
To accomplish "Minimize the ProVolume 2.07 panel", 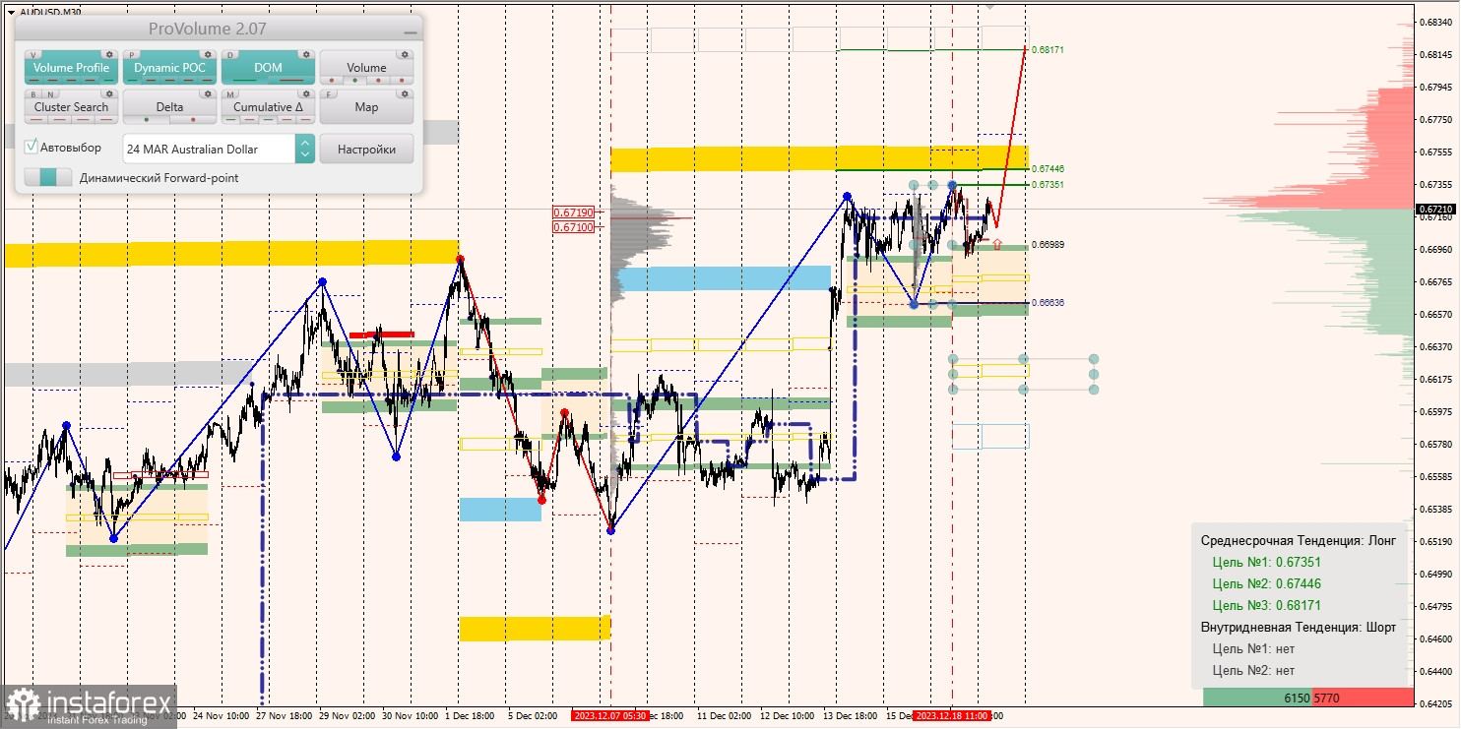I will pyautogui.click(x=411, y=32).
